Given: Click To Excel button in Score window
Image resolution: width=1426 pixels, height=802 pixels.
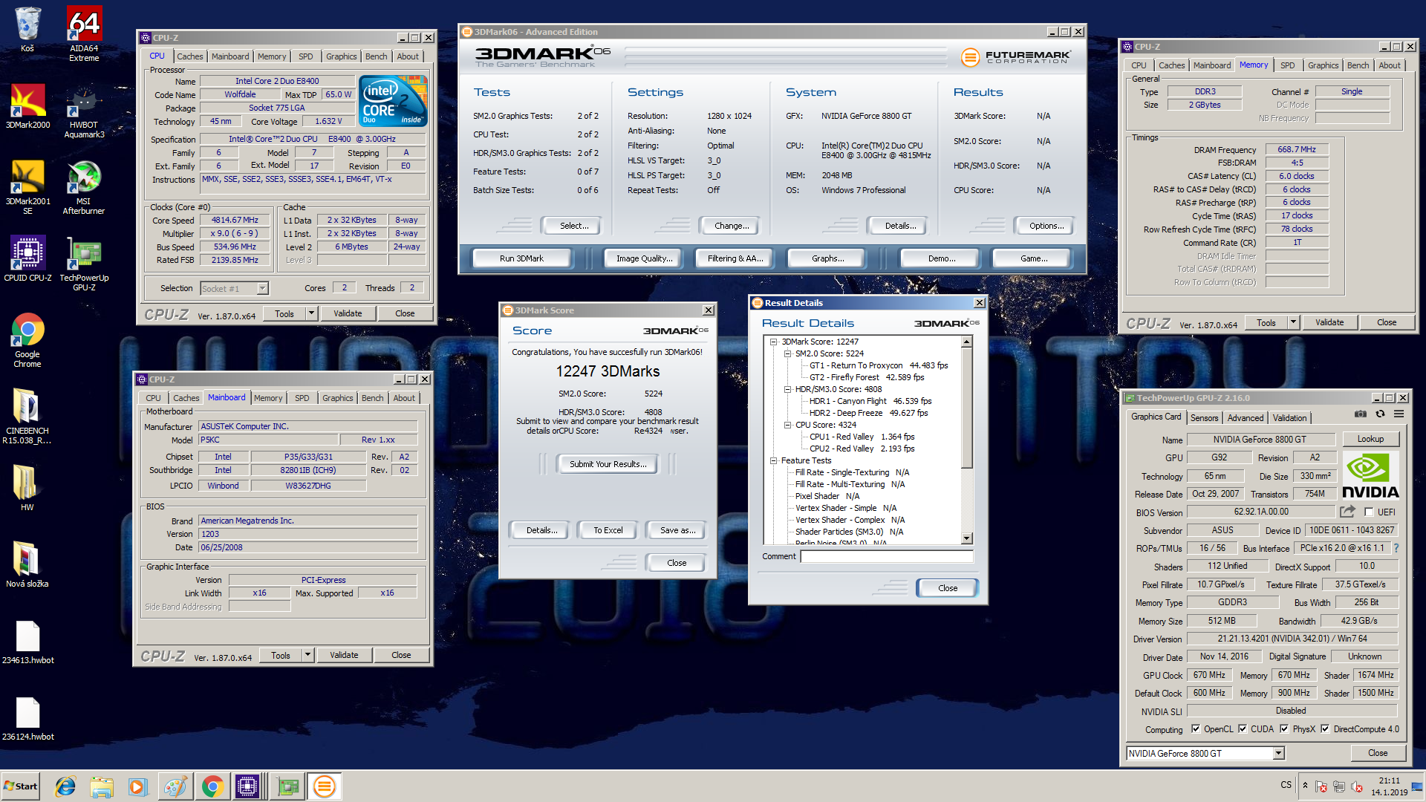Looking at the screenshot, I should (x=608, y=530).
